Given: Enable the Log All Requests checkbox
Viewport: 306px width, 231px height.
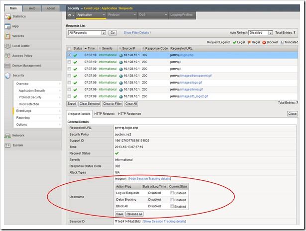Looking at the screenshot, I should tap(172, 192).
